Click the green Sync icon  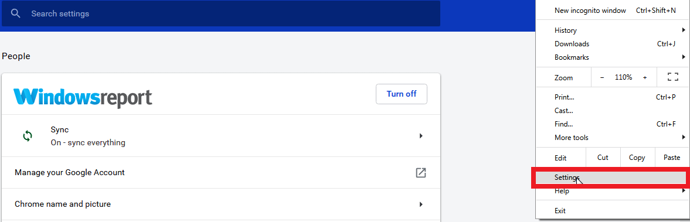28,136
